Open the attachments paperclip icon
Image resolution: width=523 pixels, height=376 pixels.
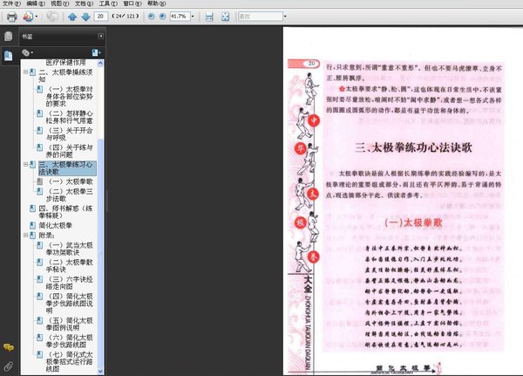click(x=9, y=366)
